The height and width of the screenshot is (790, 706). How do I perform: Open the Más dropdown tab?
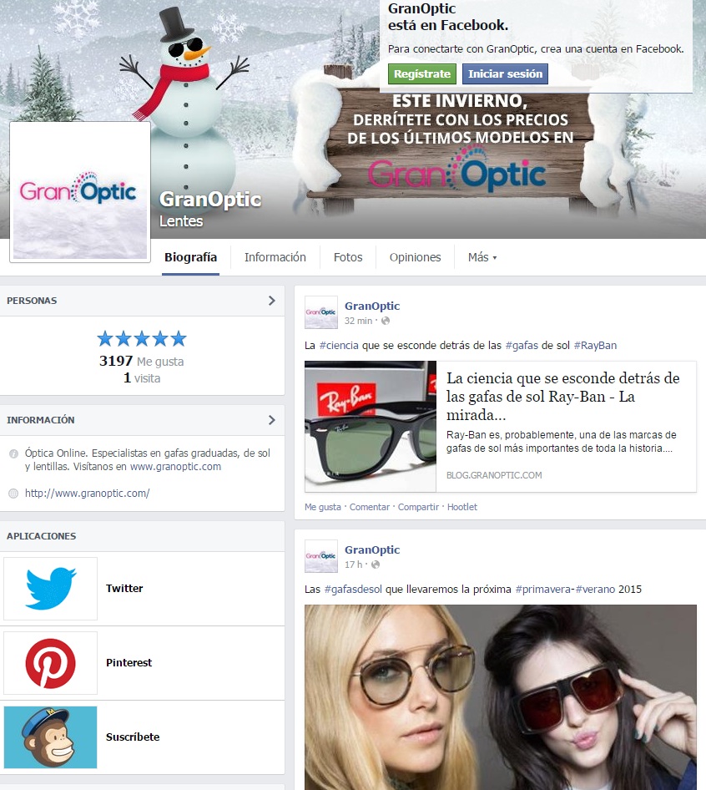[482, 257]
